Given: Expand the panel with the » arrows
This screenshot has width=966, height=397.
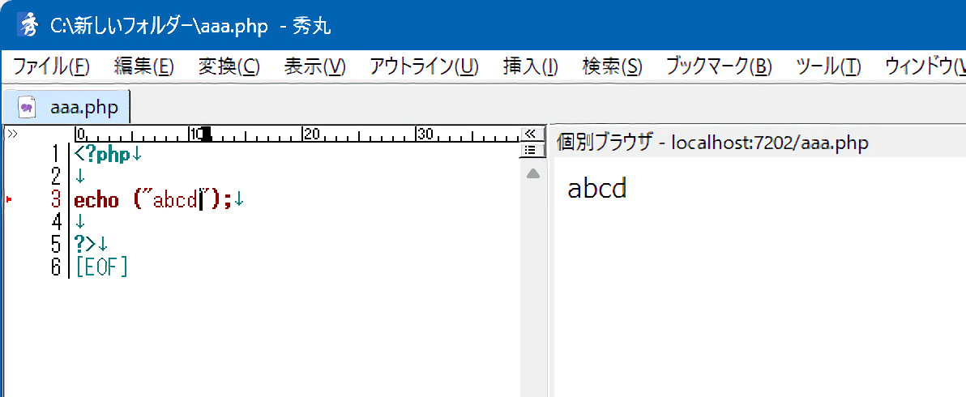Looking at the screenshot, I should [11, 134].
